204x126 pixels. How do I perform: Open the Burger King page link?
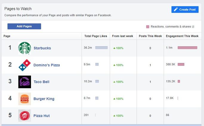[x=44, y=99]
